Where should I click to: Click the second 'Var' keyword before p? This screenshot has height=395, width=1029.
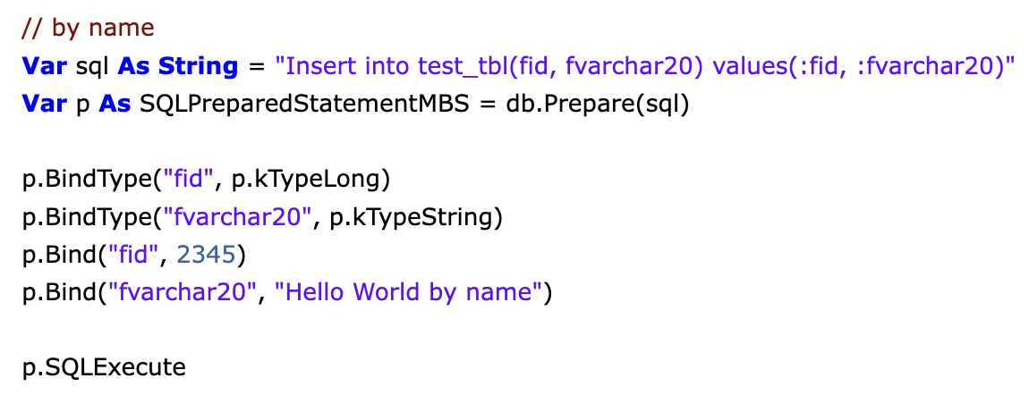(x=46, y=105)
